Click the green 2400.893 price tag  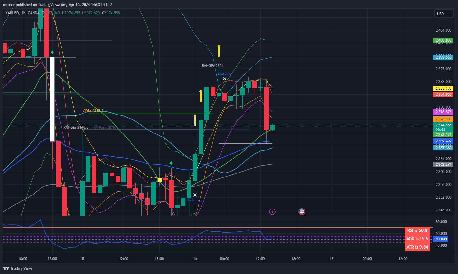click(443, 40)
